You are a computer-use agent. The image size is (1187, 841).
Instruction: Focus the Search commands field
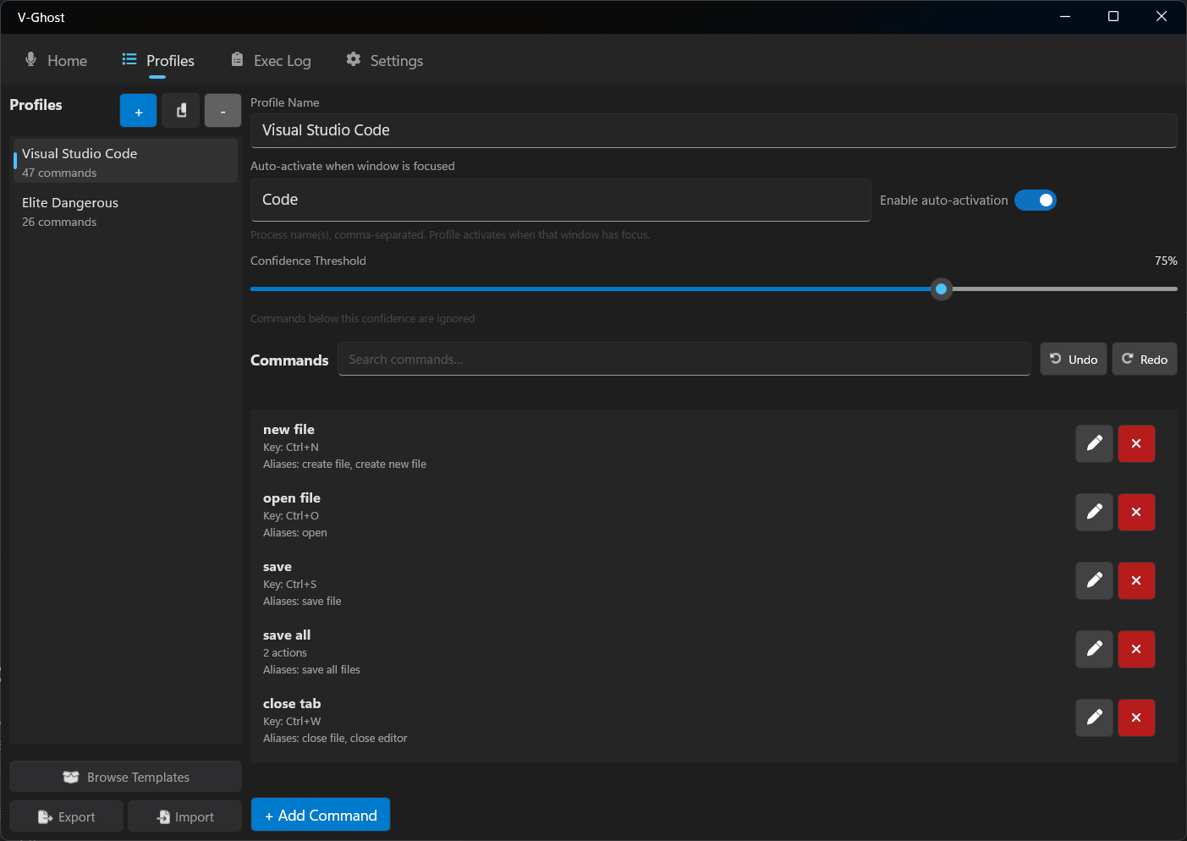click(x=684, y=360)
